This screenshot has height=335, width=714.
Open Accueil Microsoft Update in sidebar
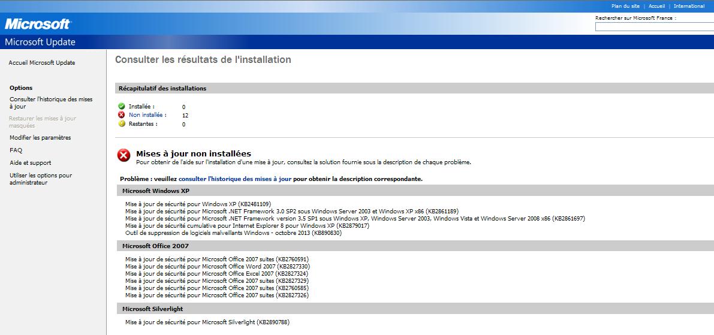point(42,63)
